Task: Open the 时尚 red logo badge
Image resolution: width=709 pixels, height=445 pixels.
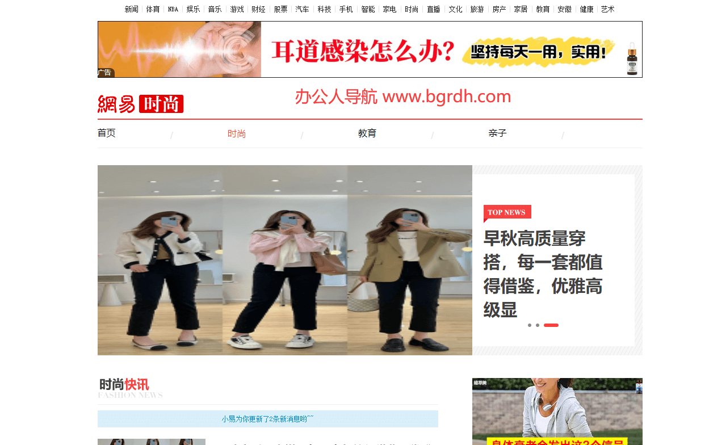Action: (161, 104)
